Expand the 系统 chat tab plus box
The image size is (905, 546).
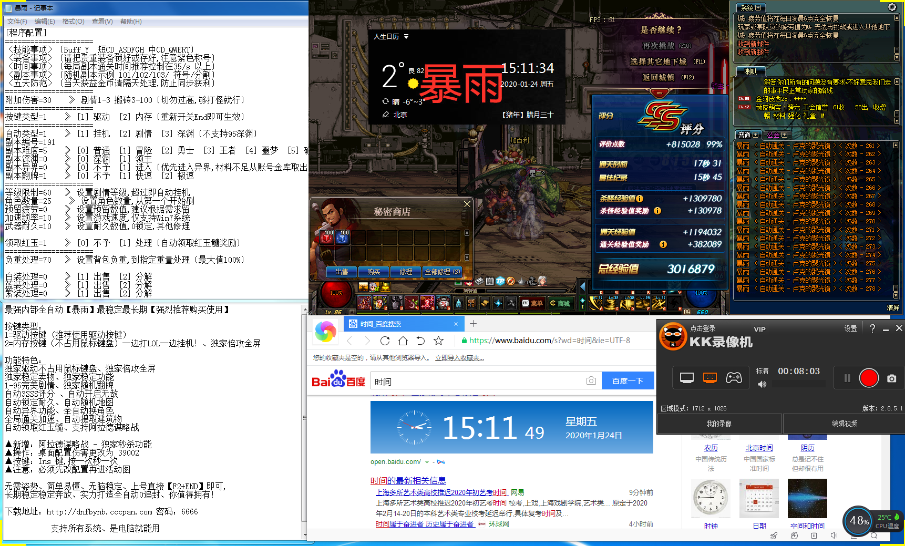pos(758,8)
